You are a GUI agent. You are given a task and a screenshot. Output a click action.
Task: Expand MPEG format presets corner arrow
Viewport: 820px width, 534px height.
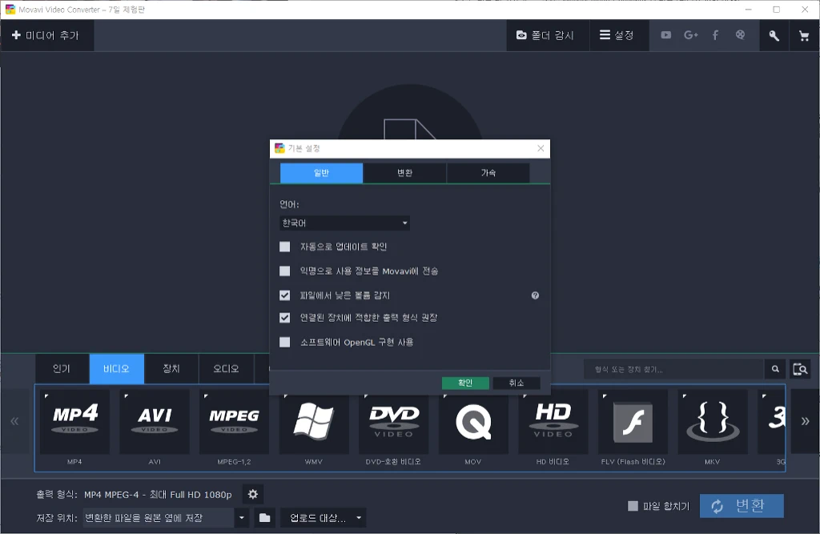(x=206, y=396)
